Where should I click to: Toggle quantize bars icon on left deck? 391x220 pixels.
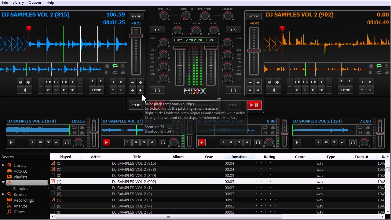pyautogui.click(x=107, y=72)
